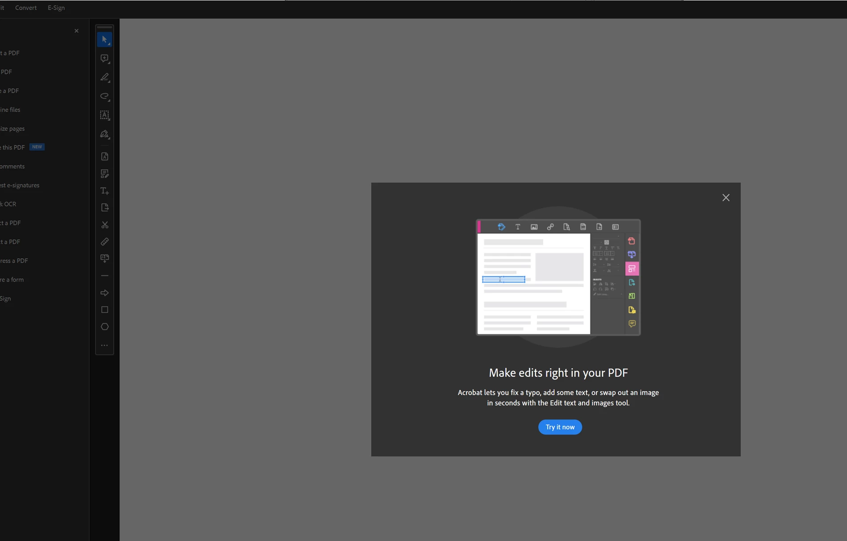Select the form with pencil icon
Viewport: 847px width, 541px height.
104,173
